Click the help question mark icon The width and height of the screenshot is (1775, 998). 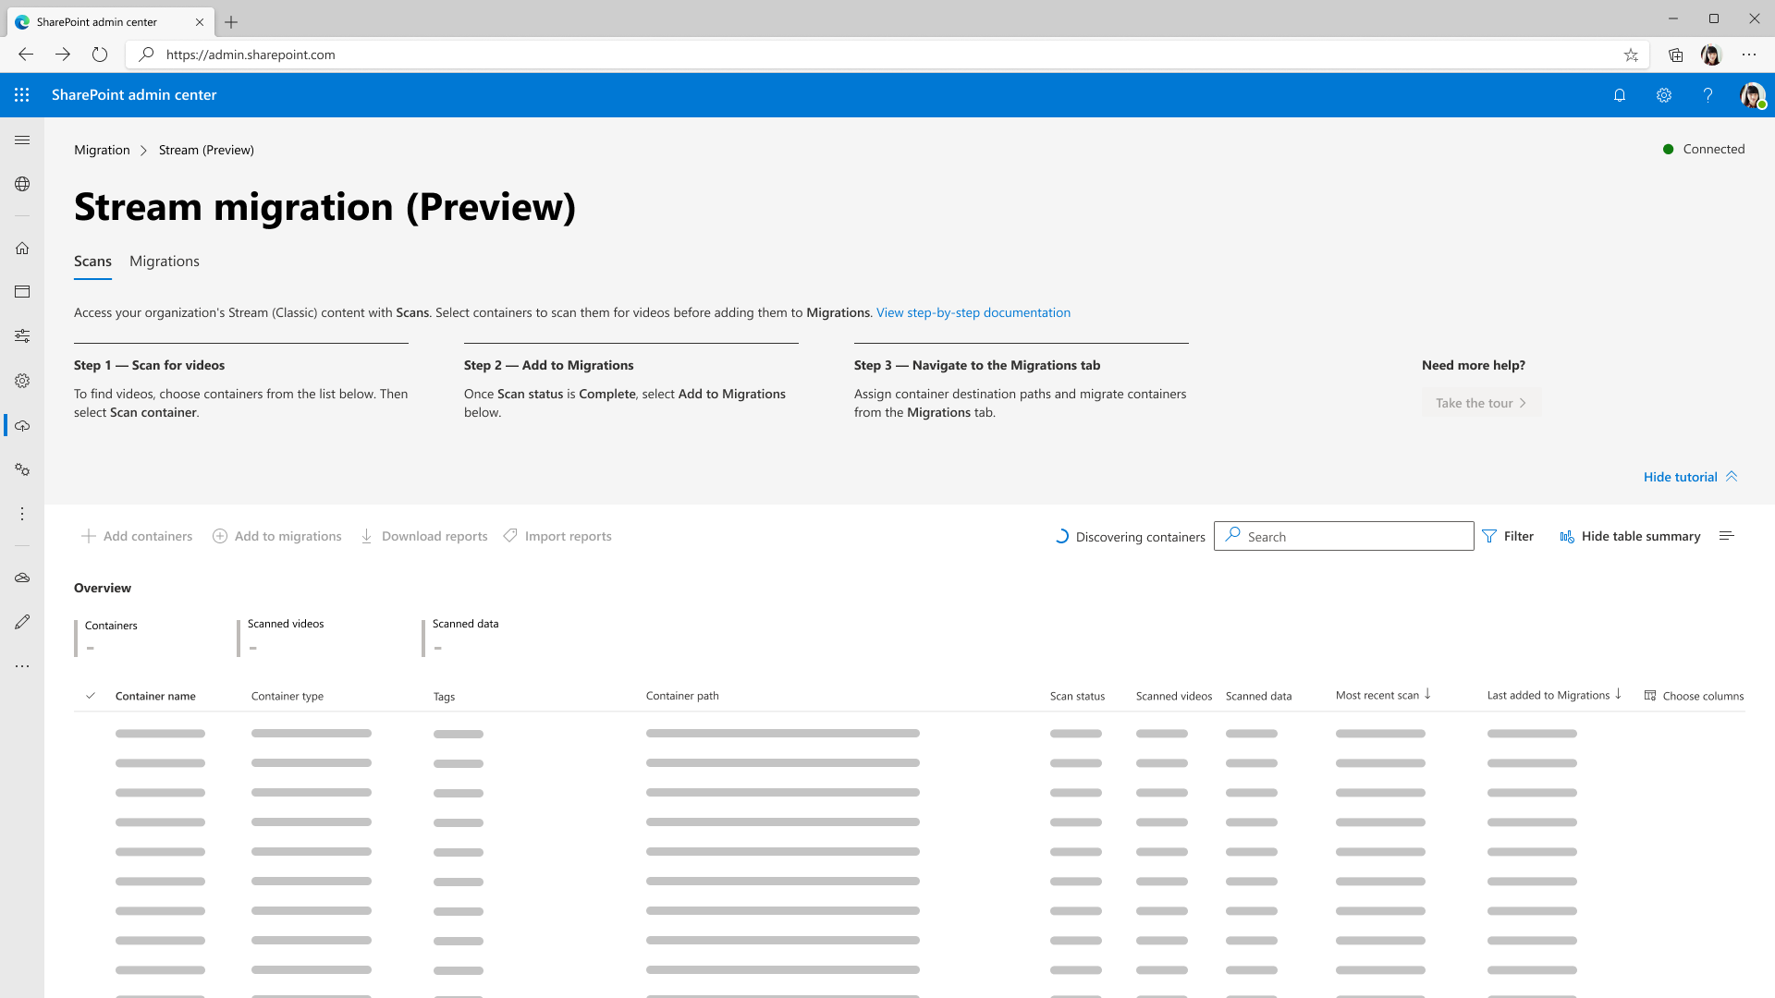click(1708, 95)
